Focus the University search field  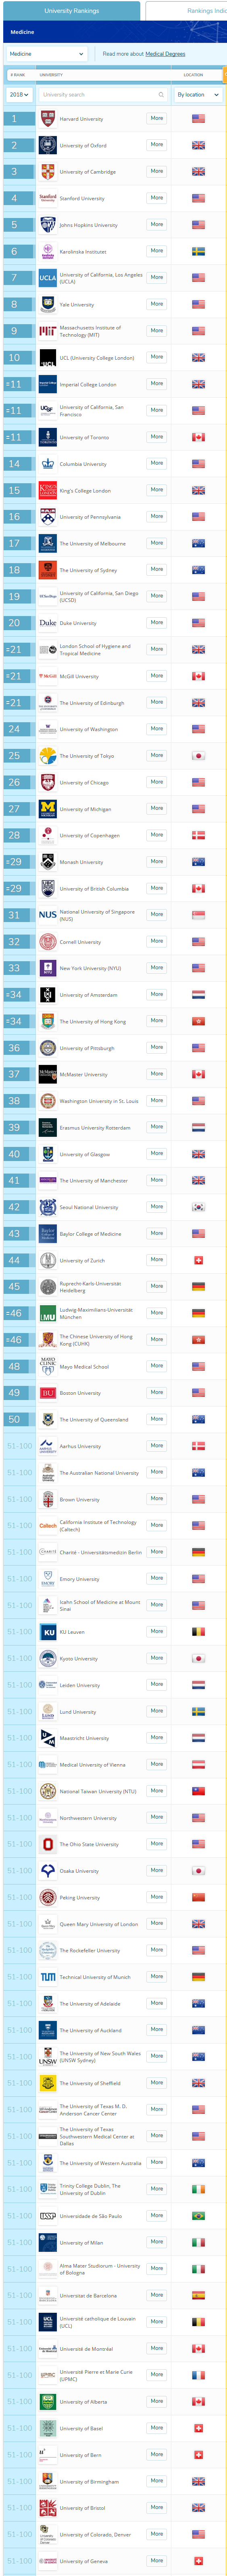103,95
